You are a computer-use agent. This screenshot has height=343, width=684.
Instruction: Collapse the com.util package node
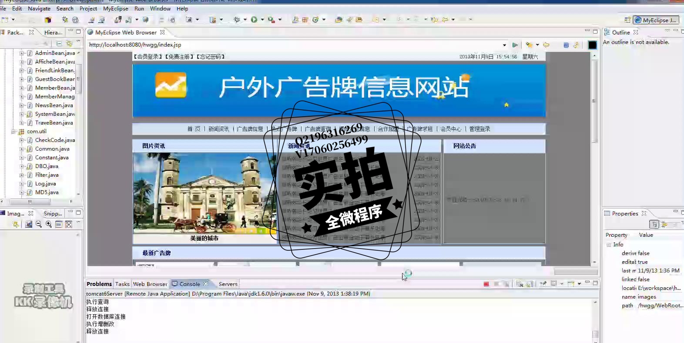pos(13,131)
